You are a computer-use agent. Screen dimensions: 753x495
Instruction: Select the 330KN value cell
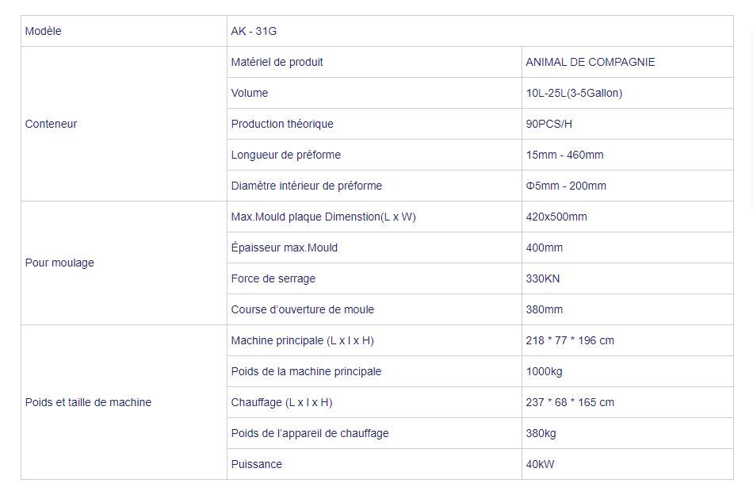543,278
